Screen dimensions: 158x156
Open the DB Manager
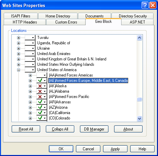pyautogui.click(x=94, y=129)
